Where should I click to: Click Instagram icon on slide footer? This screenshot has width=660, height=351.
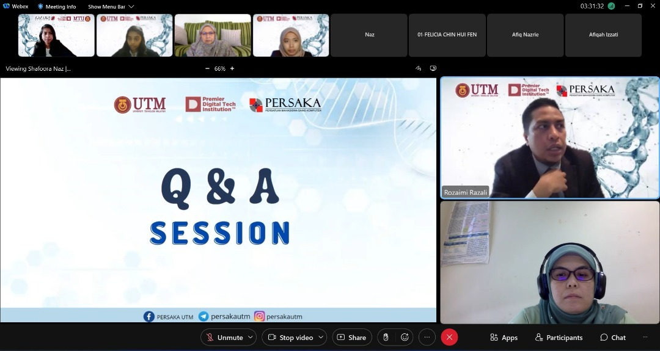[260, 316]
